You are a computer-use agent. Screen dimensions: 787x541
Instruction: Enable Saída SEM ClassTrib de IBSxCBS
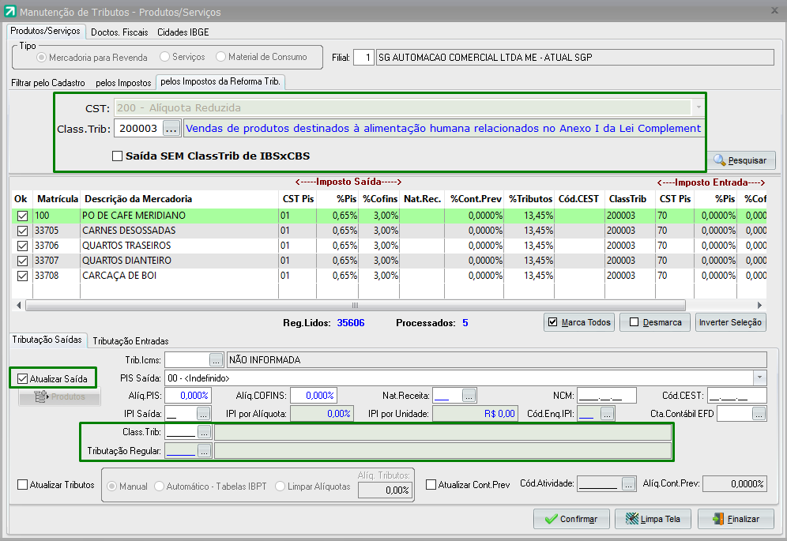pos(118,156)
